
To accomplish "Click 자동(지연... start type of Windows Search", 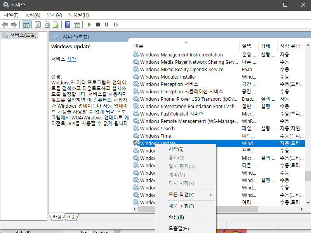I will (292, 128).
